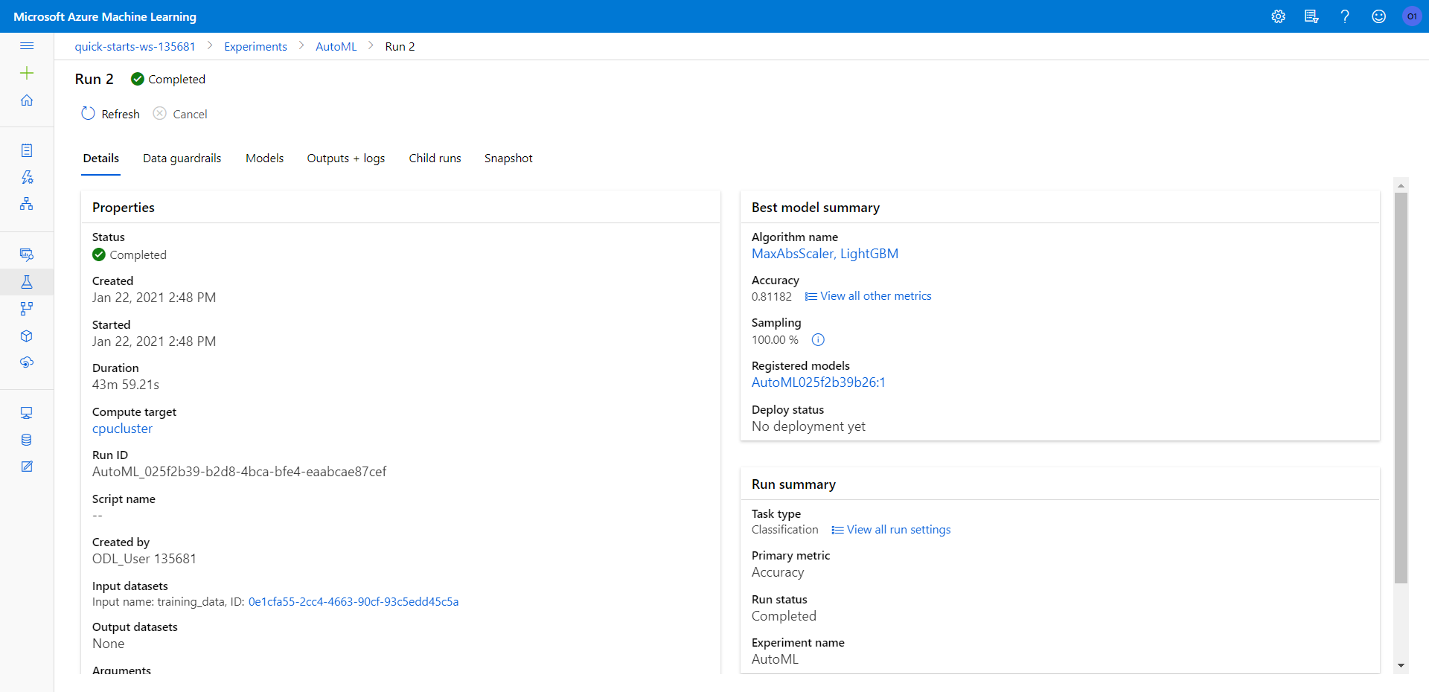
Task: Click accuracy value 0.81182
Action: (x=772, y=297)
